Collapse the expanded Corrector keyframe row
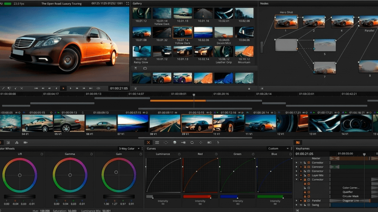The height and width of the screenshot is (212, 378). (296, 180)
